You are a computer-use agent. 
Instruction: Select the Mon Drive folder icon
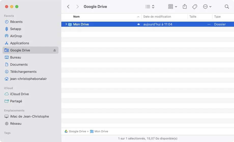pyautogui.click(x=70, y=24)
